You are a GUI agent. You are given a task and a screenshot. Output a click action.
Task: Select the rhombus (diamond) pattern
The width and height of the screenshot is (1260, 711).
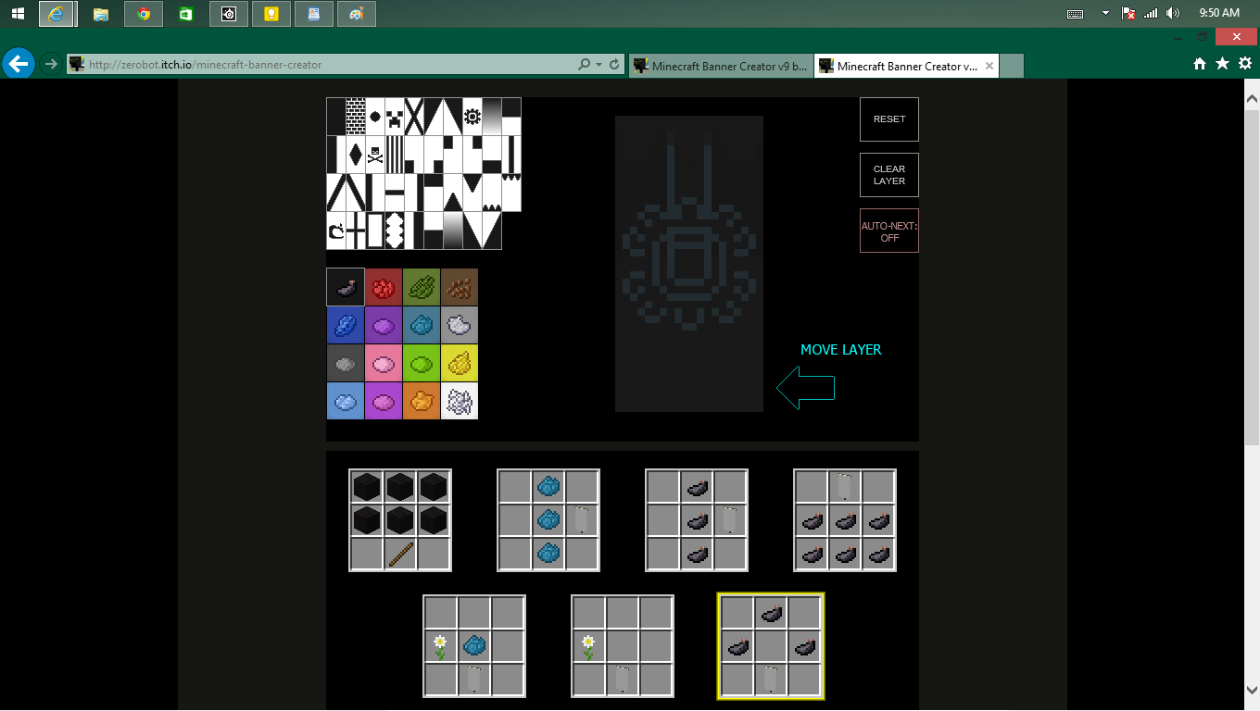(356, 155)
